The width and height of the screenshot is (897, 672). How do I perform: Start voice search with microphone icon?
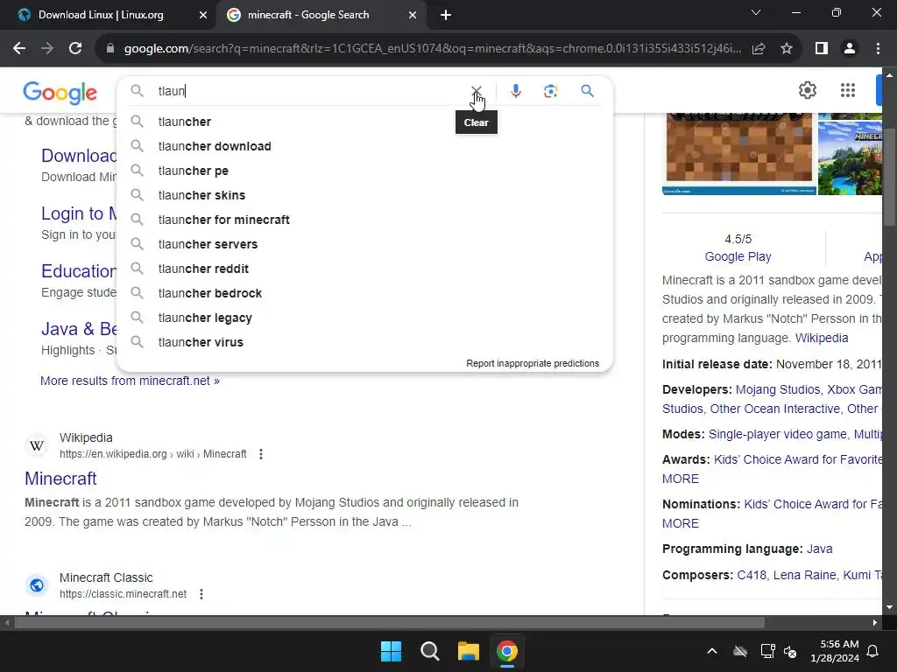tap(515, 91)
